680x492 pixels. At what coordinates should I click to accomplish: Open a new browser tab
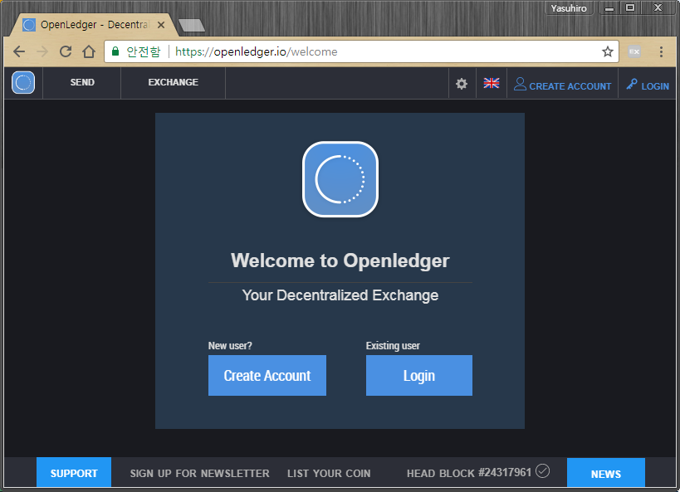(x=191, y=25)
